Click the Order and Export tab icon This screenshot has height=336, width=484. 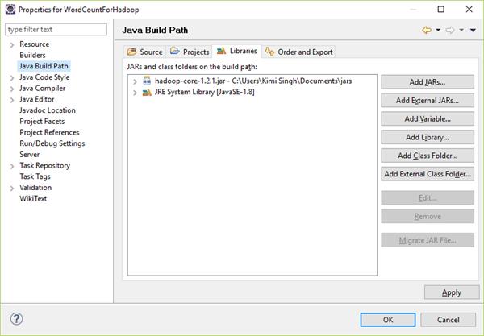pyautogui.click(x=269, y=52)
